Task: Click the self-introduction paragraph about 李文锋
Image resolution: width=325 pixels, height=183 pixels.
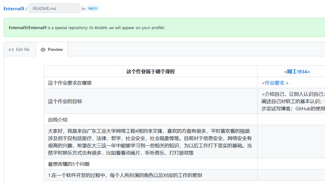Action: (151, 141)
